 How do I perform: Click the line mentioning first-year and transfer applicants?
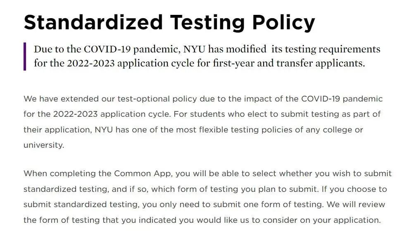pyautogui.click(x=199, y=63)
